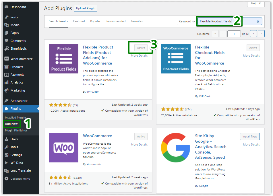Click the Collapse menu arrow icon

click(6, 178)
